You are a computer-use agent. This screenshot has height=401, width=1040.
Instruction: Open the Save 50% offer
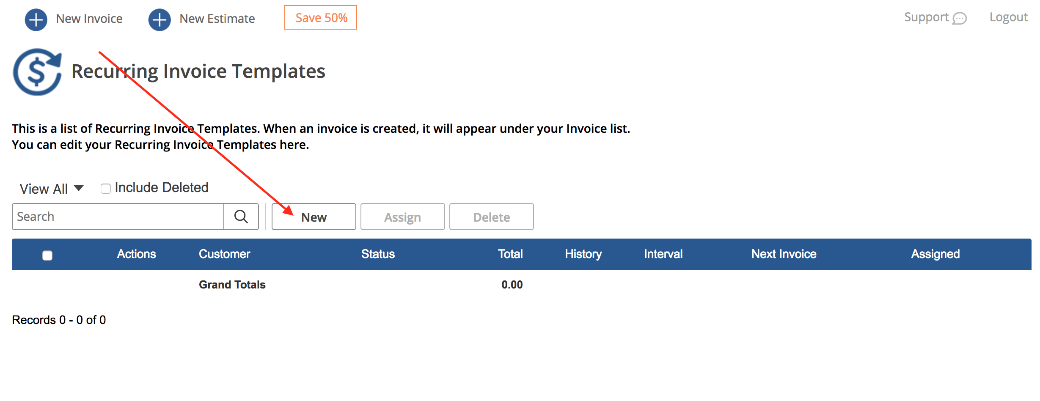tap(321, 18)
